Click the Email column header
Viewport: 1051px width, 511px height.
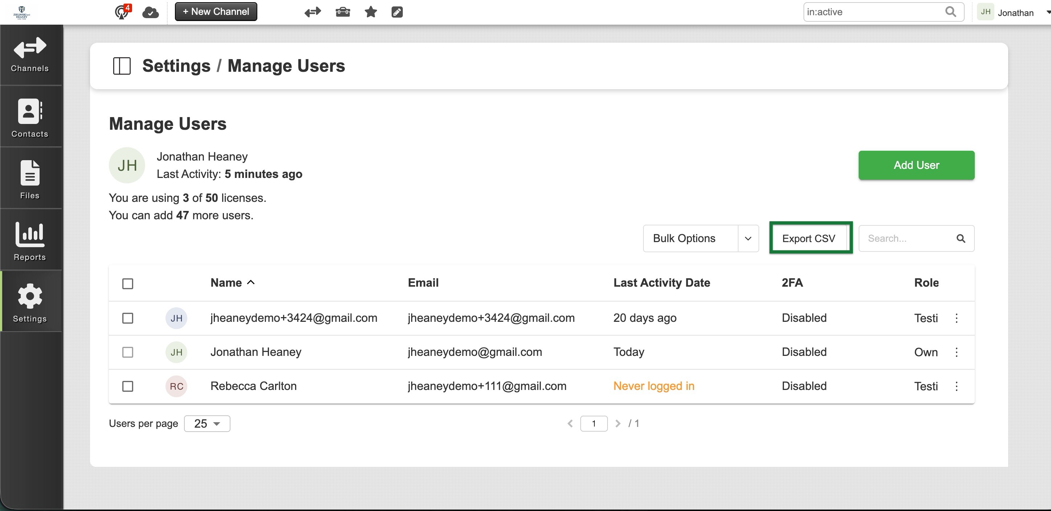423,283
